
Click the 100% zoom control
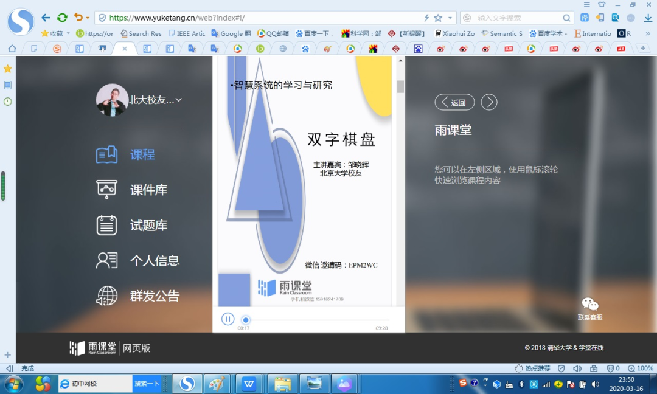(x=641, y=368)
